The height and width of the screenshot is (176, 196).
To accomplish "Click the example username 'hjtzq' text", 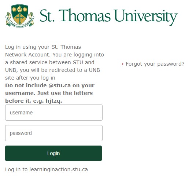I will [x=53, y=101].
